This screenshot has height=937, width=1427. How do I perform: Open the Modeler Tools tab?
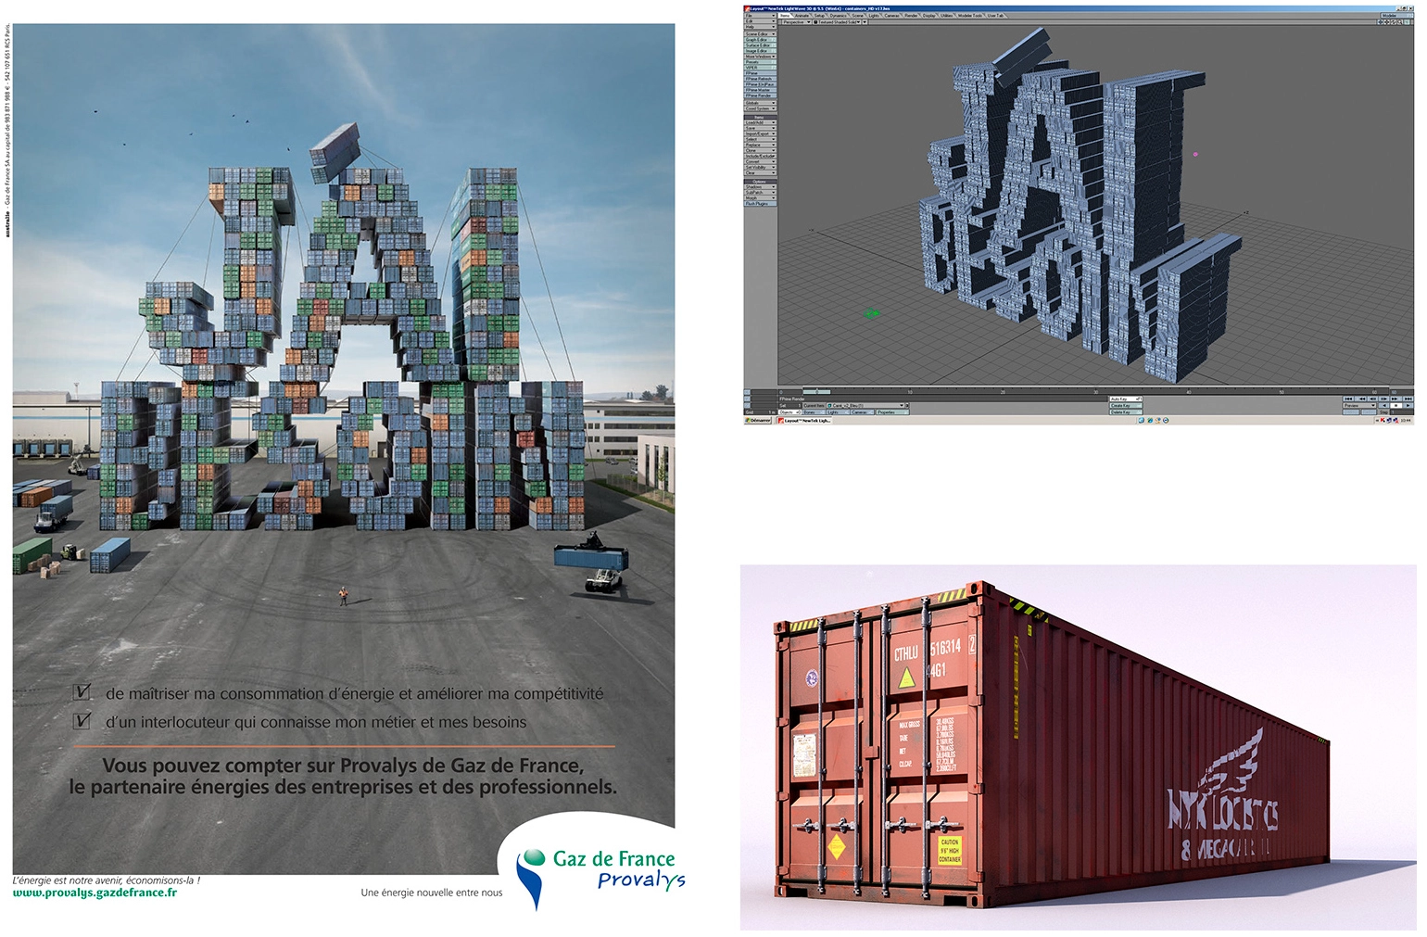970,16
